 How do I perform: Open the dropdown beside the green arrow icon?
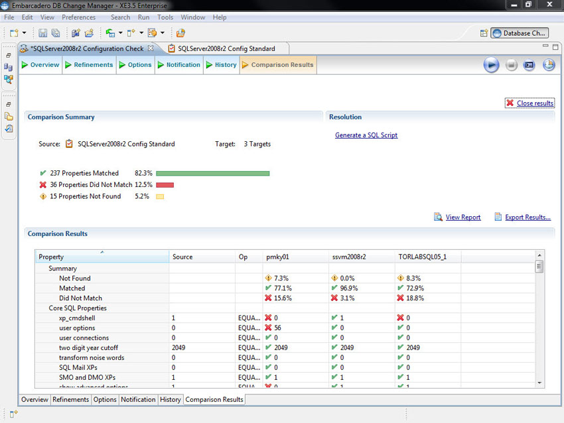click(121, 33)
